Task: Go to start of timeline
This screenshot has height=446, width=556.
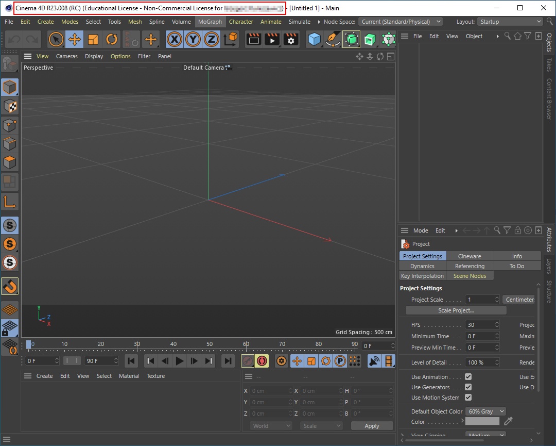Action: (131, 361)
